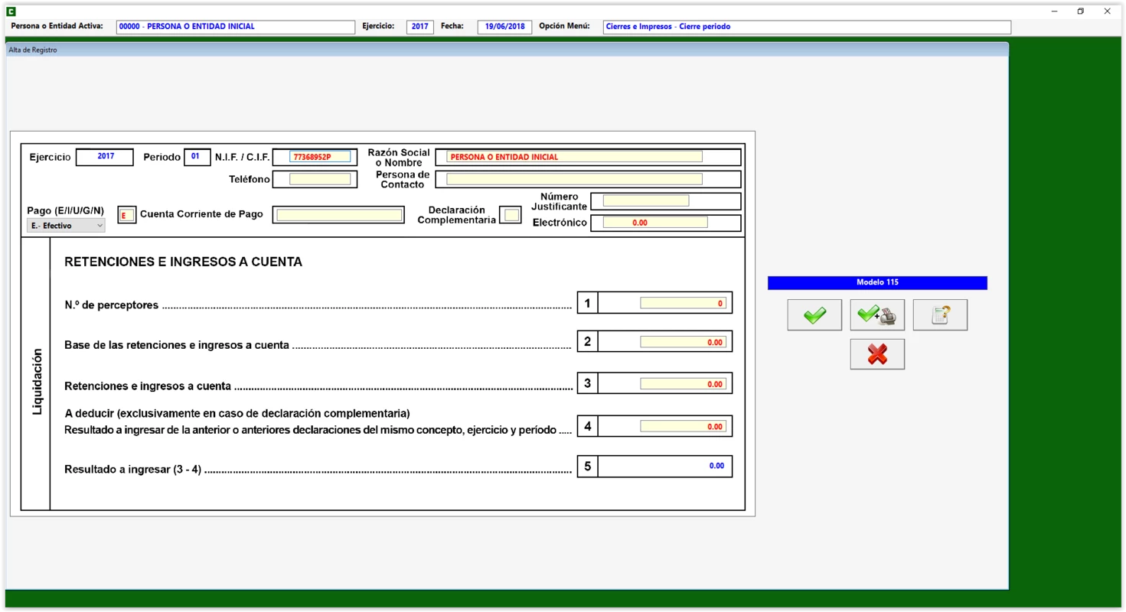
Task: Click the Electrónico field showing 0.00
Action: pos(655,223)
